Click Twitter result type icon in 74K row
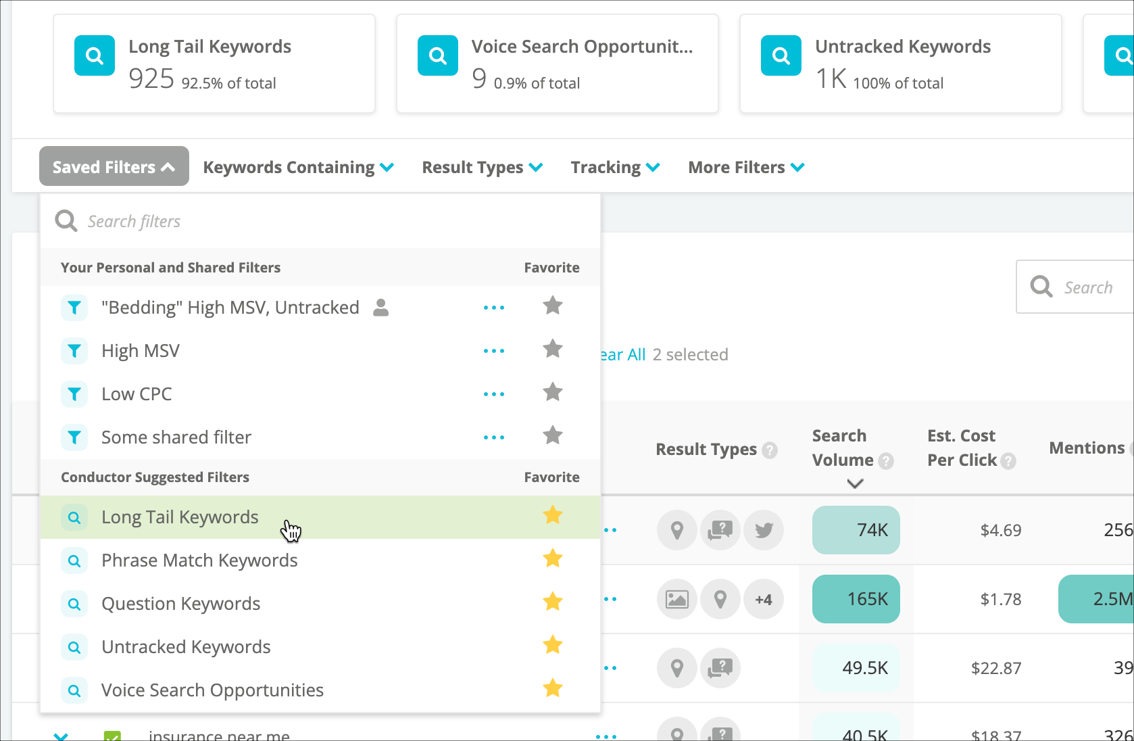Screen dimensions: 1134x741 tap(764, 530)
